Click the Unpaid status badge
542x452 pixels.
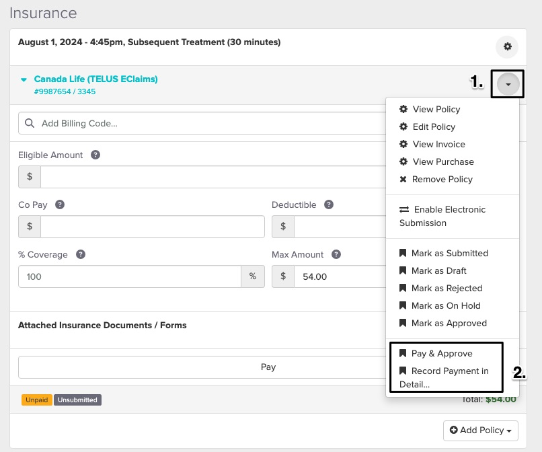pyautogui.click(x=36, y=400)
